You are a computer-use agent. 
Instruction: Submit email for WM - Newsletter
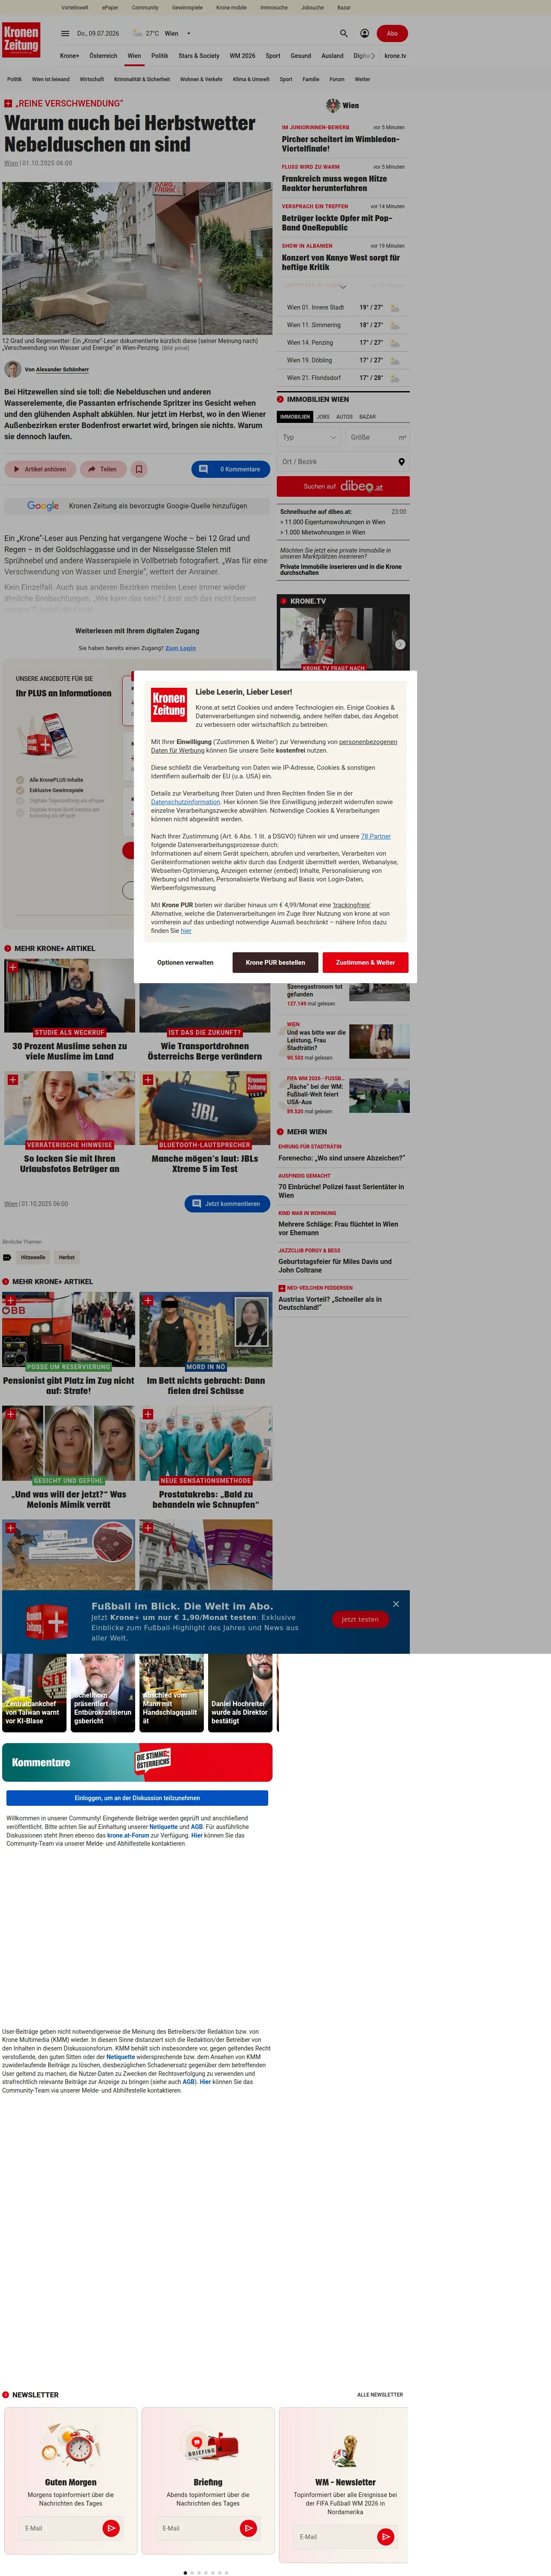coord(385,2537)
